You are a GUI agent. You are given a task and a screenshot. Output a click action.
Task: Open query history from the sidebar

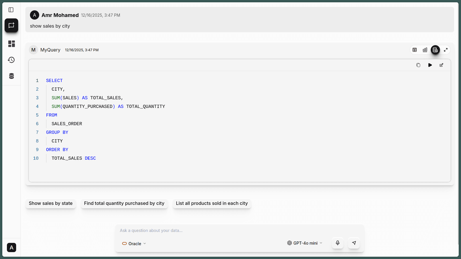(x=11, y=60)
